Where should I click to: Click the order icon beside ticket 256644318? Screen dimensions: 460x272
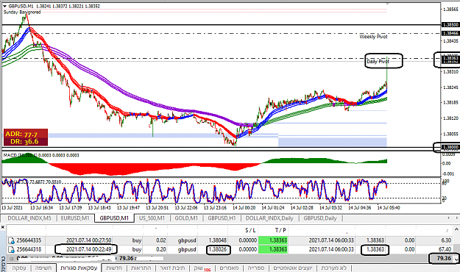click(11, 249)
